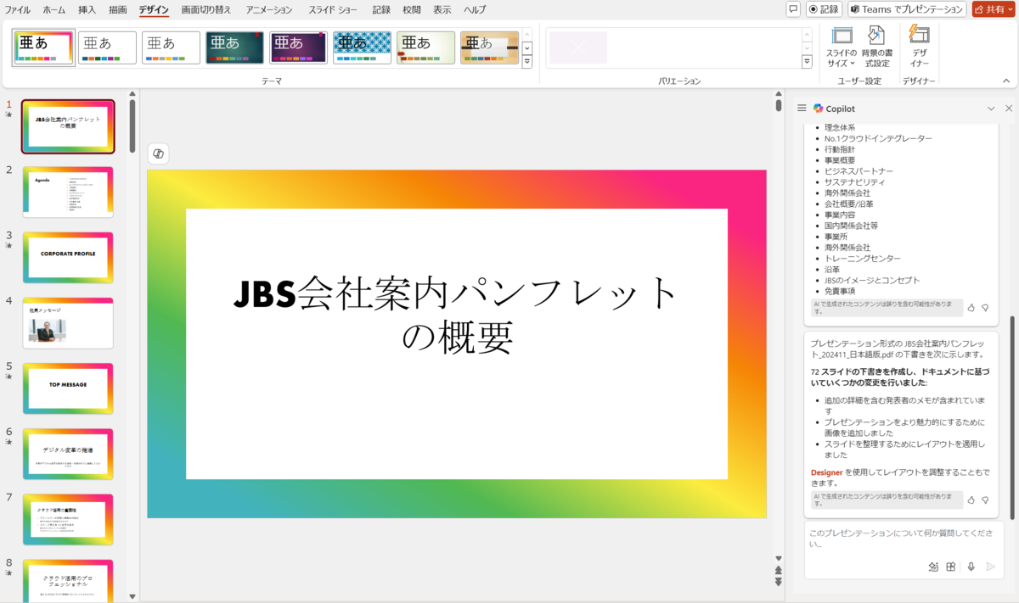
Task: Open the ヘルプ tab
Action: (x=475, y=10)
